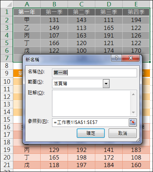Open the 範圍 dropdown showing 活頁簿
153x172 pixels.
click(x=106, y=83)
